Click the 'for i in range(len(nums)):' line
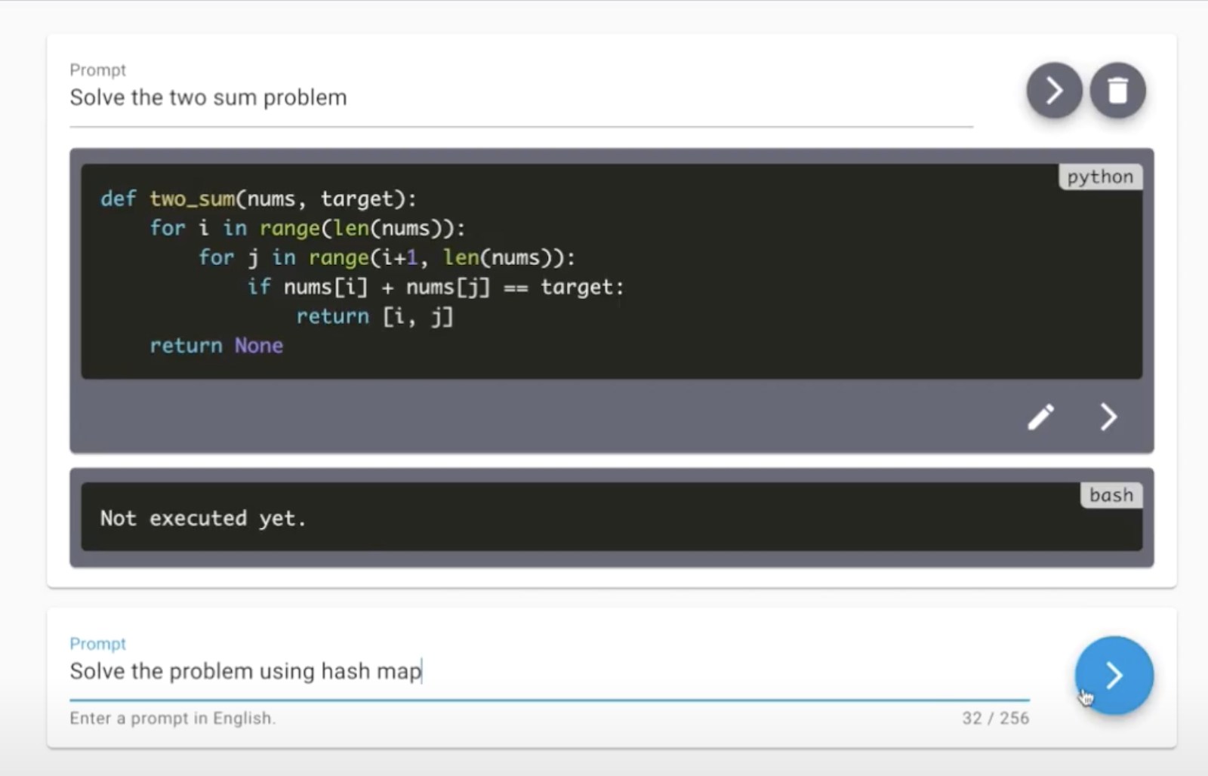The width and height of the screenshot is (1208, 776). click(307, 228)
